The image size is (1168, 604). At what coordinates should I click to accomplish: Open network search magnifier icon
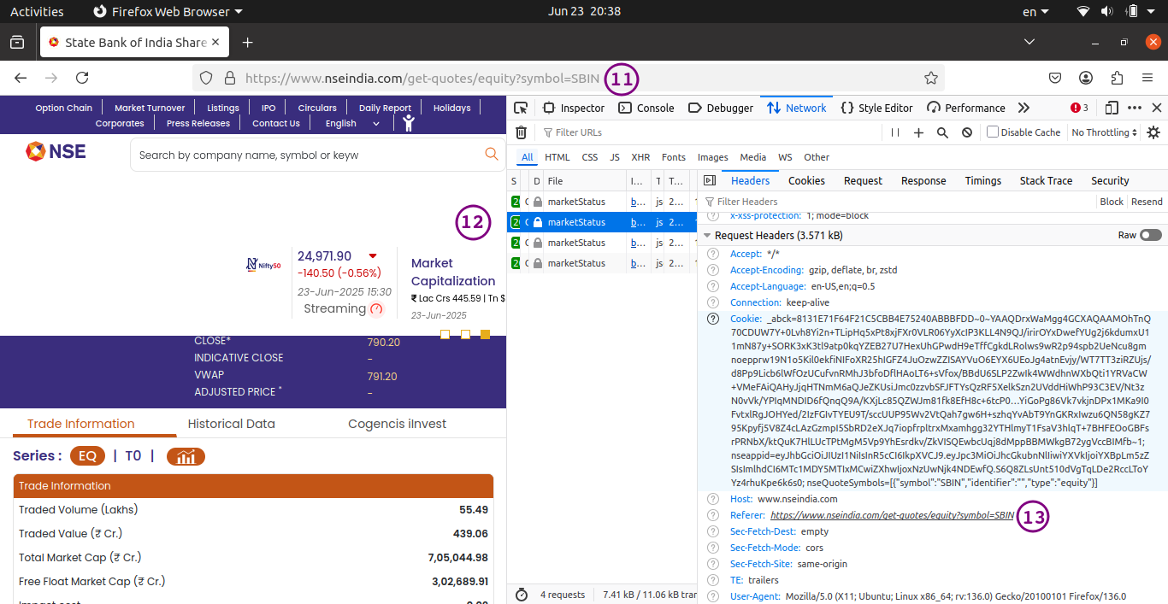[x=942, y=132]
